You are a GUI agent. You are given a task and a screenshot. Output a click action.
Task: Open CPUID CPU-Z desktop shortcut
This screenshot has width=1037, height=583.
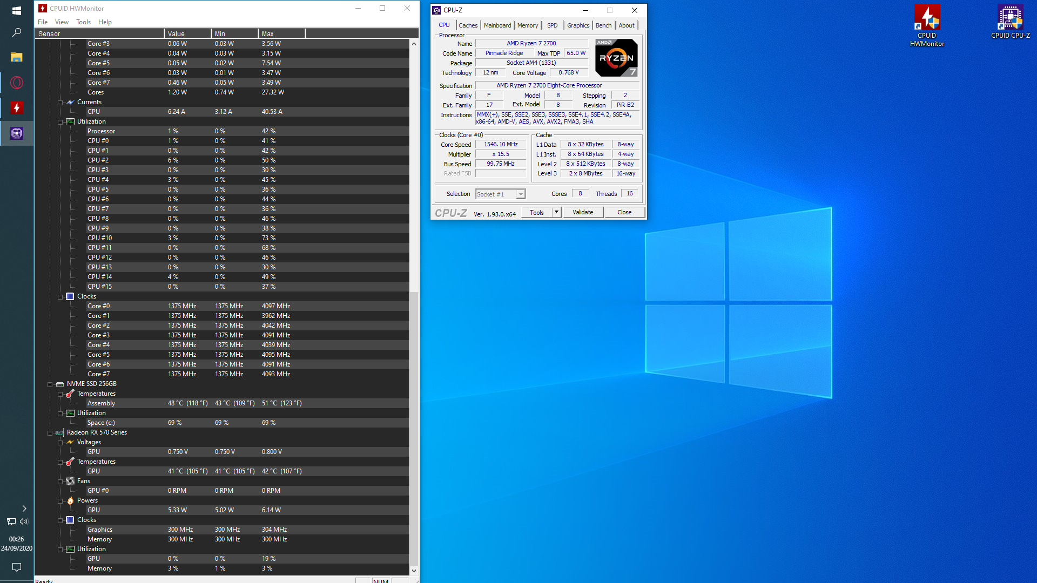coord(1010,22)
